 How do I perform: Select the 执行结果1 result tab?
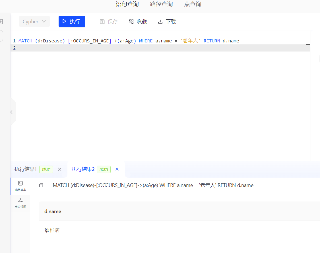[25, 169]
